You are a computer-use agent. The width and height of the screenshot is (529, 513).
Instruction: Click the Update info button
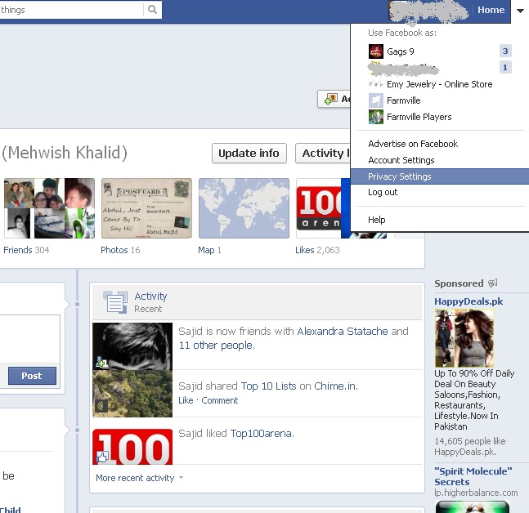pyautogui.click(x=249, y=154)
